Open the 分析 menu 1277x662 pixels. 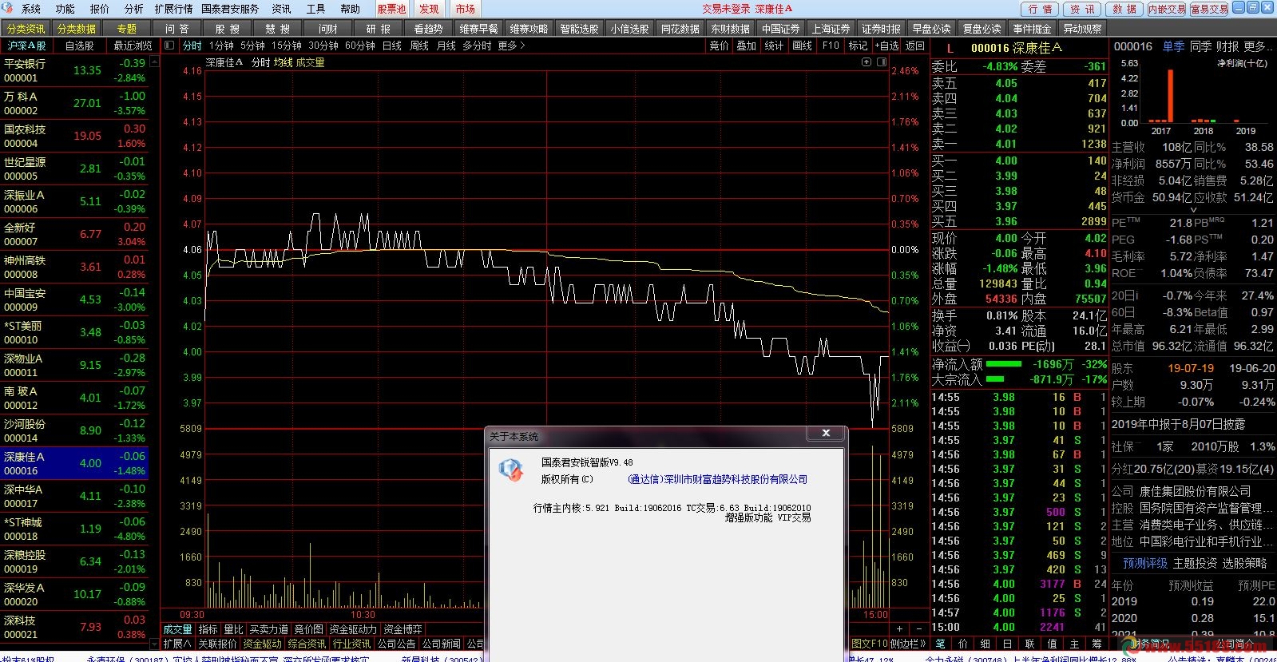[x=134, y=9]
